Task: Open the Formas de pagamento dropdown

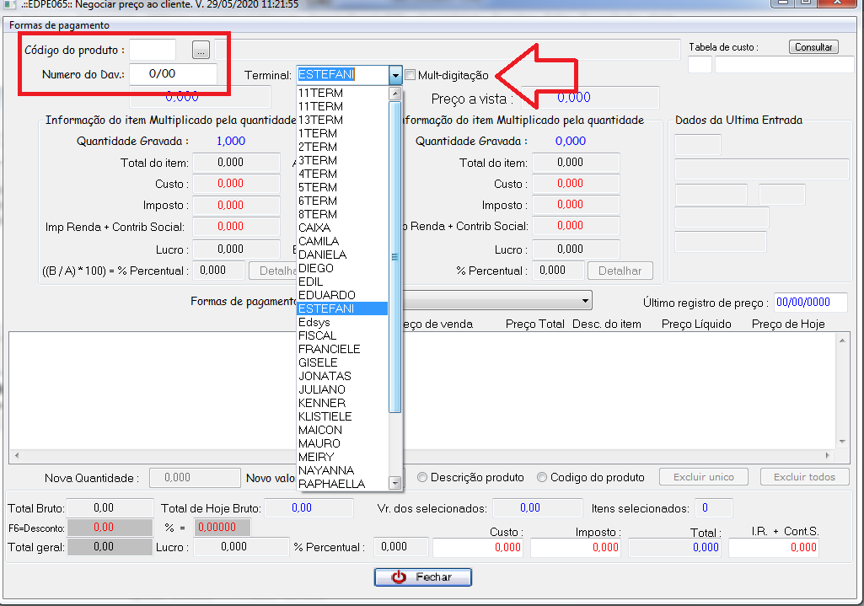Action: pyautogui.click(x=585, y=301)
